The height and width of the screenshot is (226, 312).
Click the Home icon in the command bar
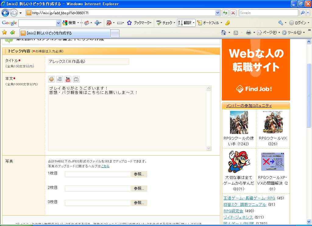pos(224,33)
